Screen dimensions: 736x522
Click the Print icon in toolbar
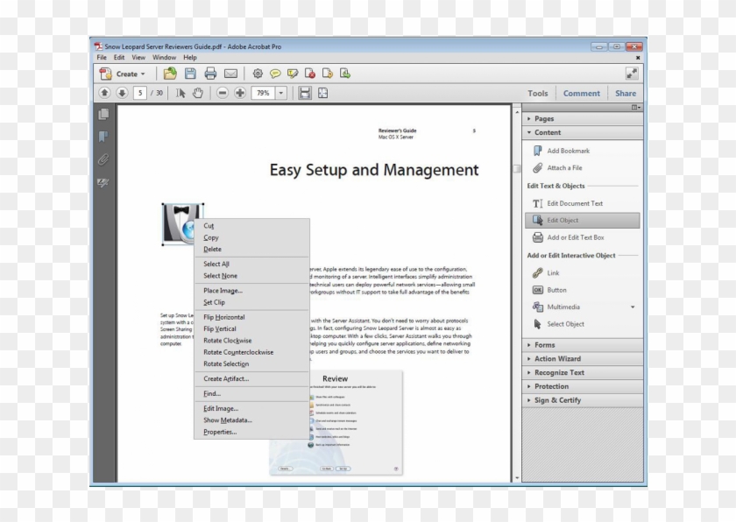click(x=210, y=74)
